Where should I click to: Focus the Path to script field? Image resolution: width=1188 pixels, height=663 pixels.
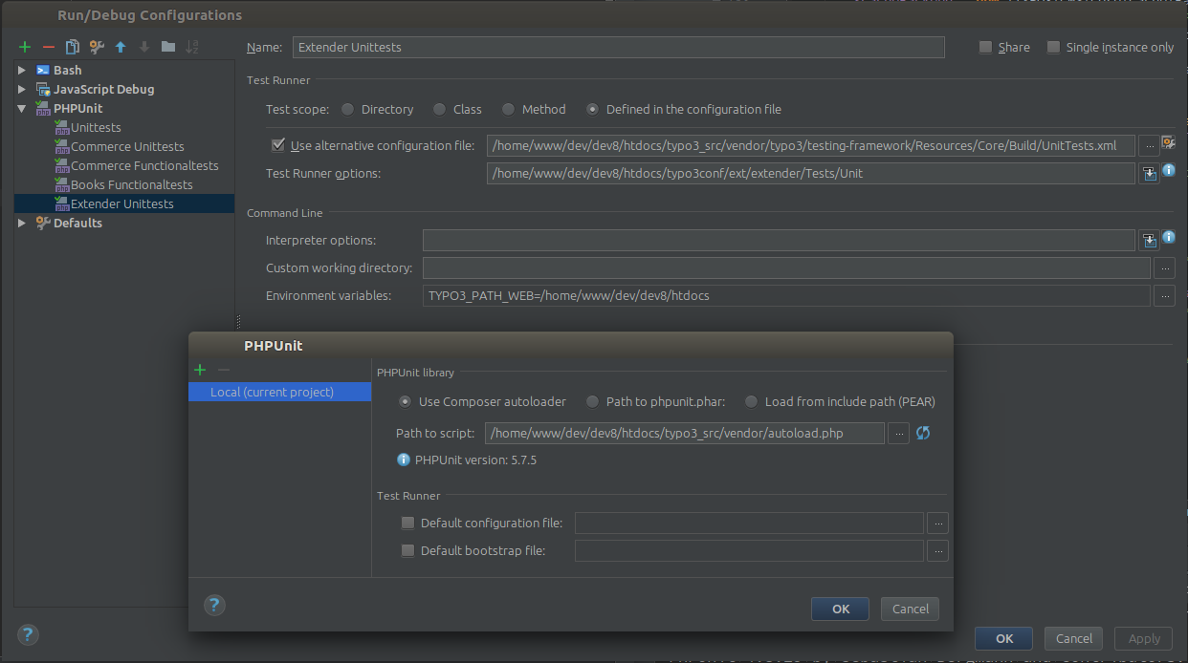point(685,434)
